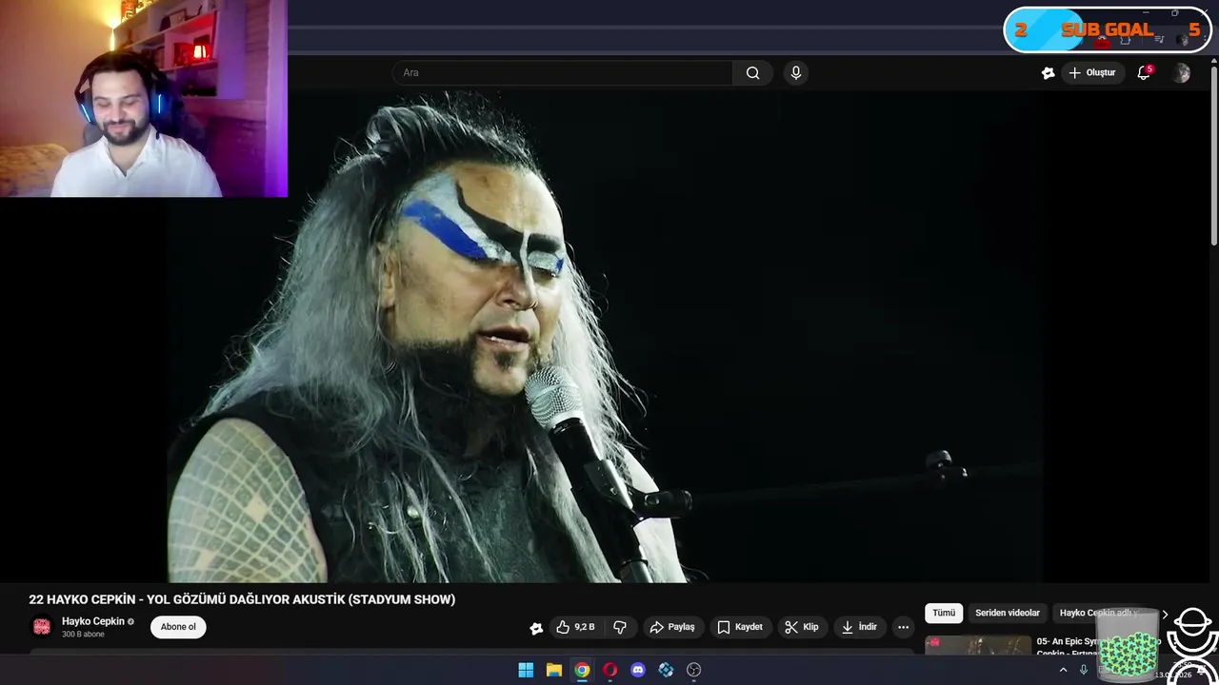This screenshot has width=1219, height=685.
Task: Click the star icon left of like
Action: 536,628
